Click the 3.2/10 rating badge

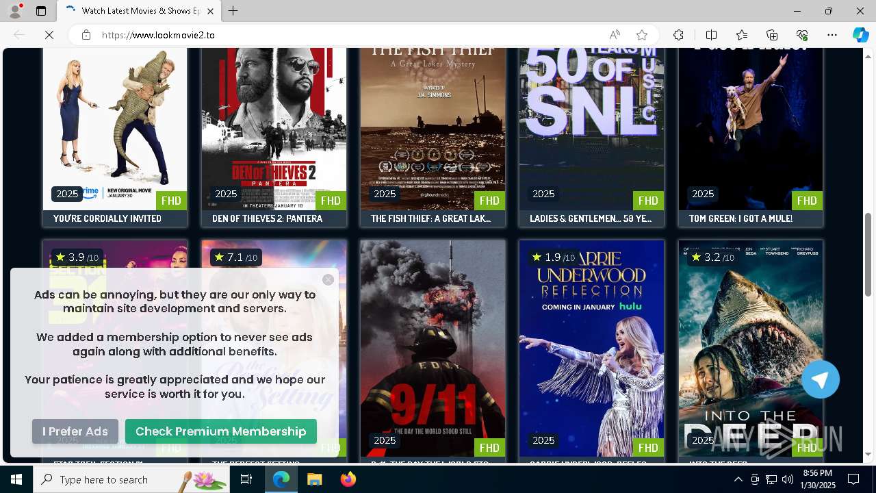pos(712,257)
